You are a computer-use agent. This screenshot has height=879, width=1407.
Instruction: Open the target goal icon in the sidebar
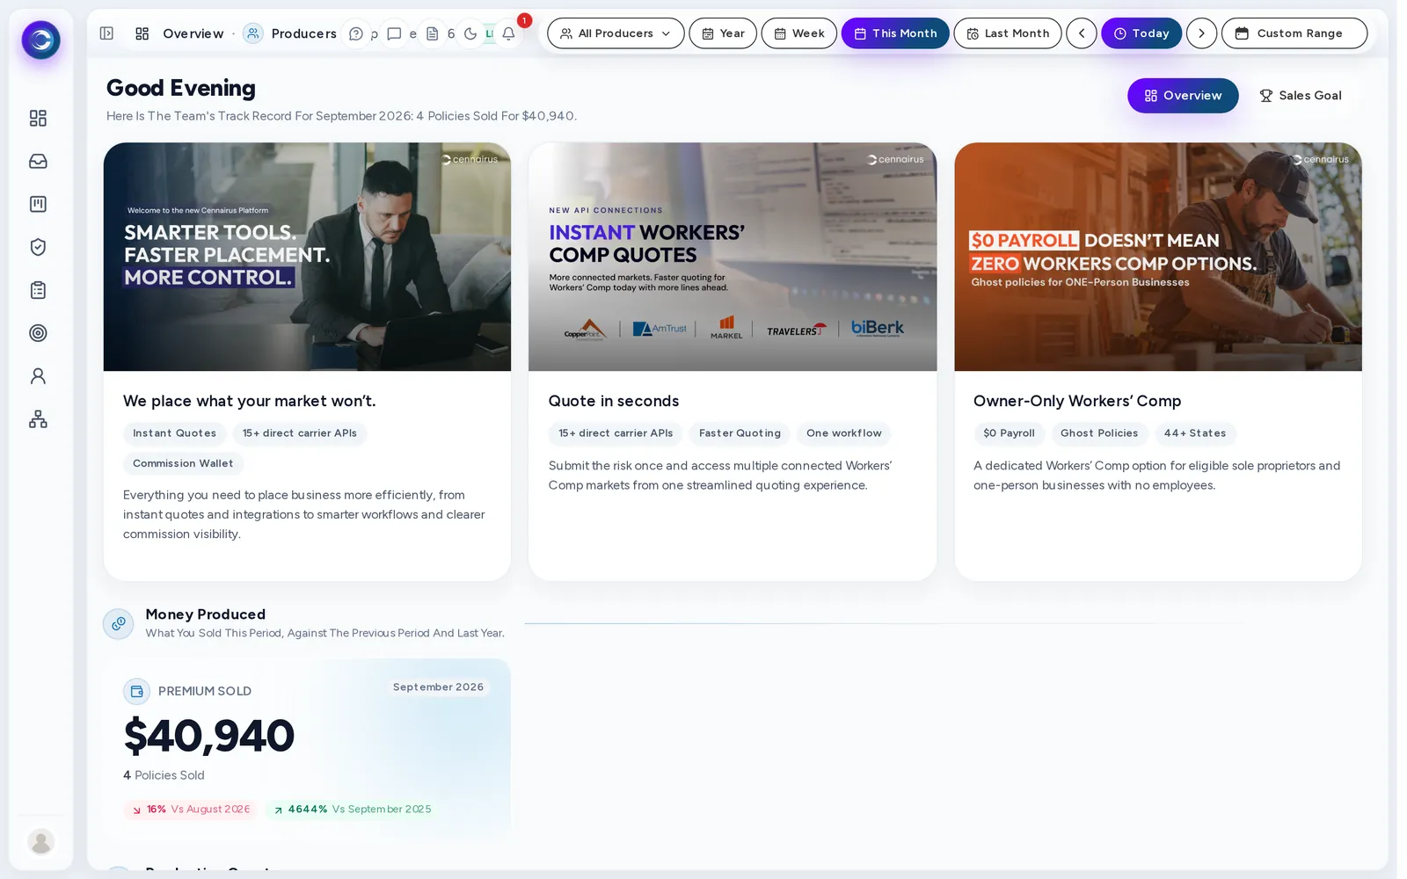pos(38,333)
